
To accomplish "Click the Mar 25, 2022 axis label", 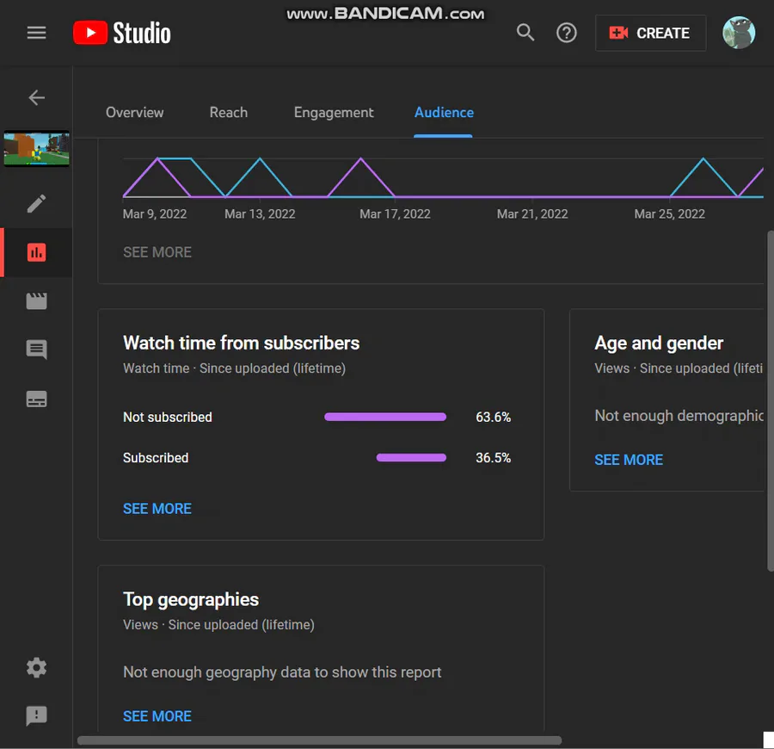I will (670, 214).
